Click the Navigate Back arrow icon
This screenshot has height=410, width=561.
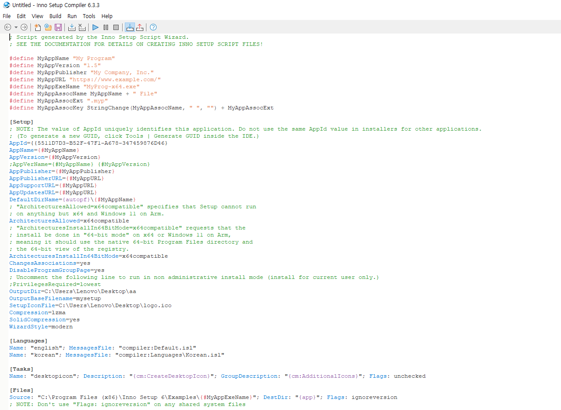7,27
